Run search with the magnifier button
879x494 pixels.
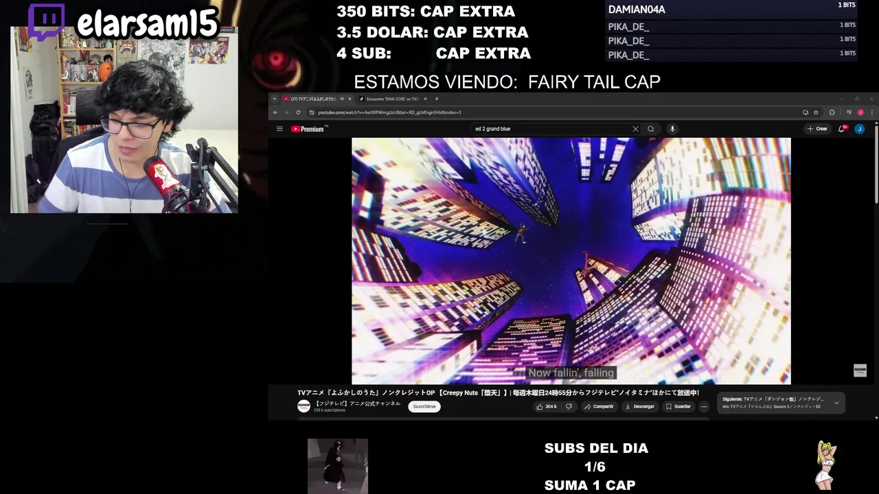coord(651,129)
